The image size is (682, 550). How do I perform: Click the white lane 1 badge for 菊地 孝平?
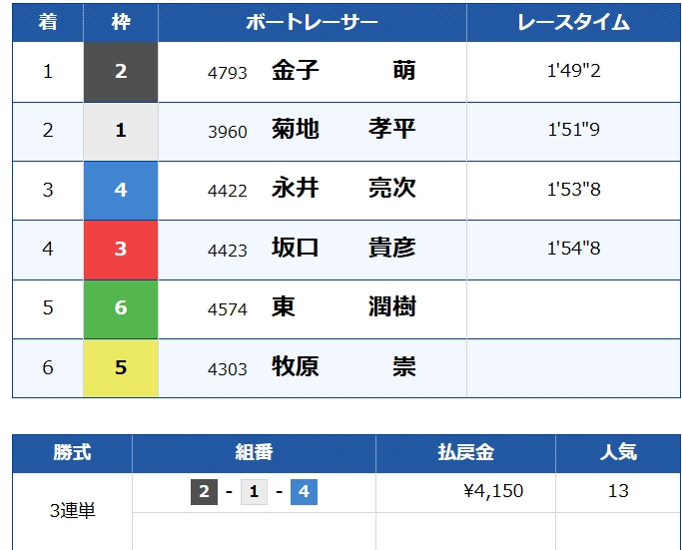click(x=121, y=131)
